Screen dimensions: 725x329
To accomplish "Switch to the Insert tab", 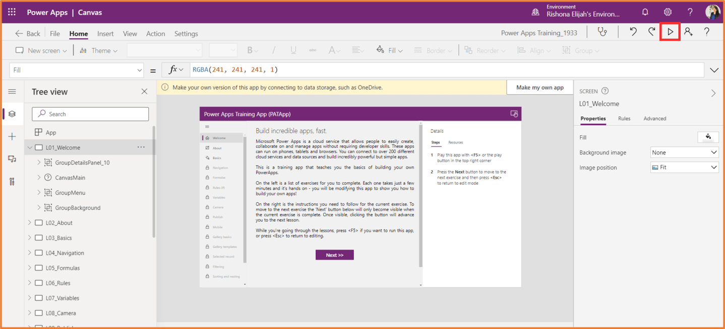I will pyautogui.click(x=105, y=34).
